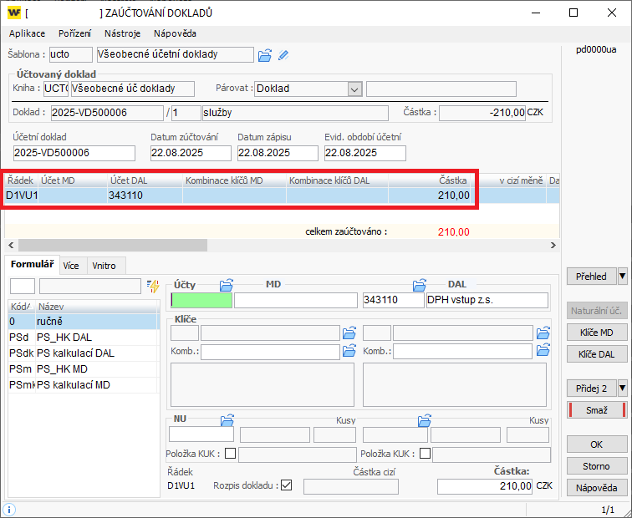Image resolution: width=632 pixels, height=518 pixels.
Task: Click DAL account field 343110
Action: point(394,300)
